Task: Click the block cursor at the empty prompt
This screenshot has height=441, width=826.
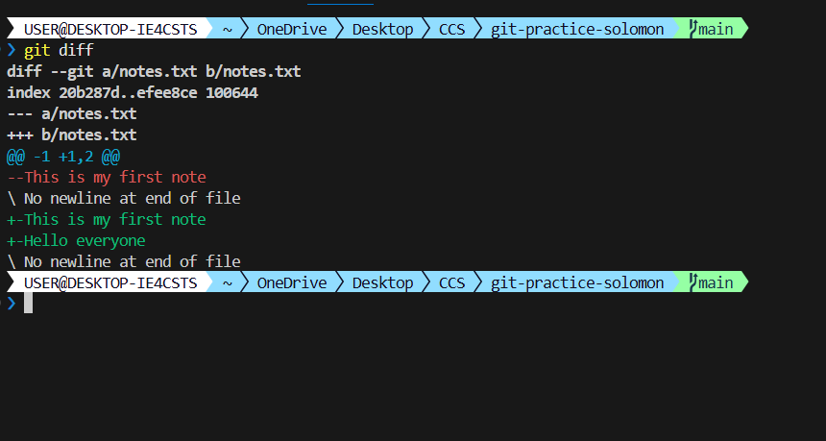Action: click(x=29, y=304)
